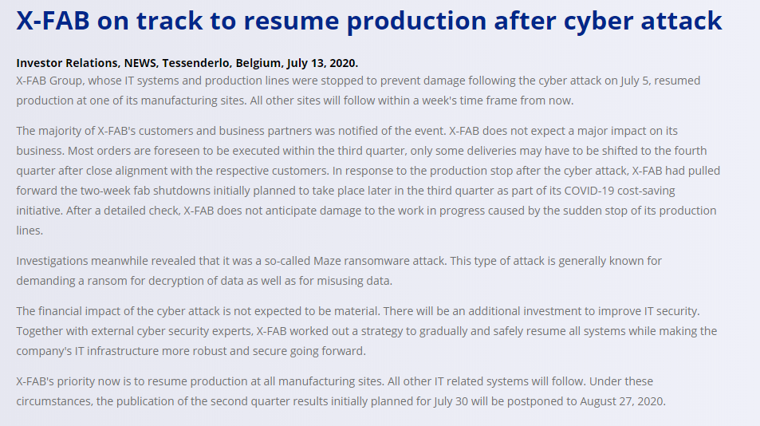
Task: Click the paragraph starting 'Investigations meanwhile revealed'
Action: (339, 271)
